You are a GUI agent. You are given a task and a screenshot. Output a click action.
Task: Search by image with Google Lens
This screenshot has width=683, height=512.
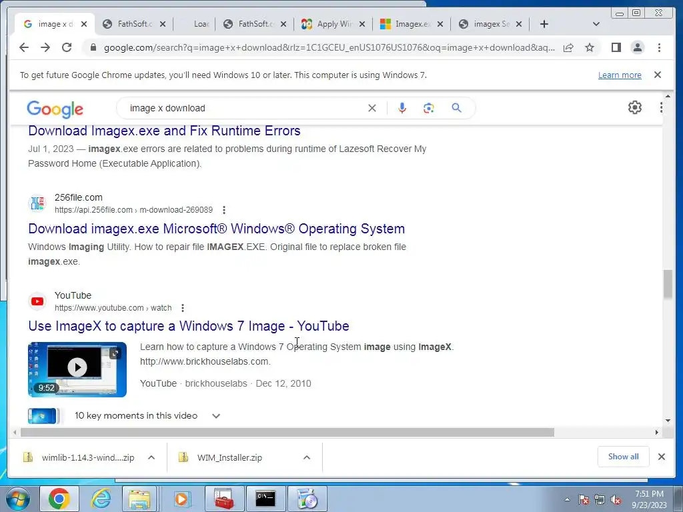coord(429,108)
